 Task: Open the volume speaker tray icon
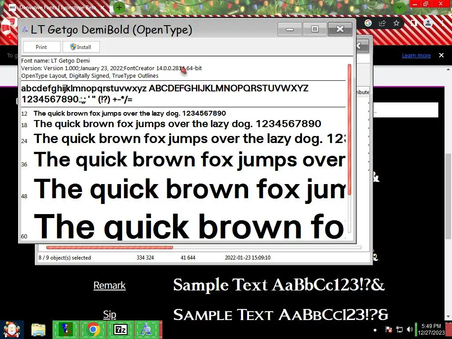point(409,329)
